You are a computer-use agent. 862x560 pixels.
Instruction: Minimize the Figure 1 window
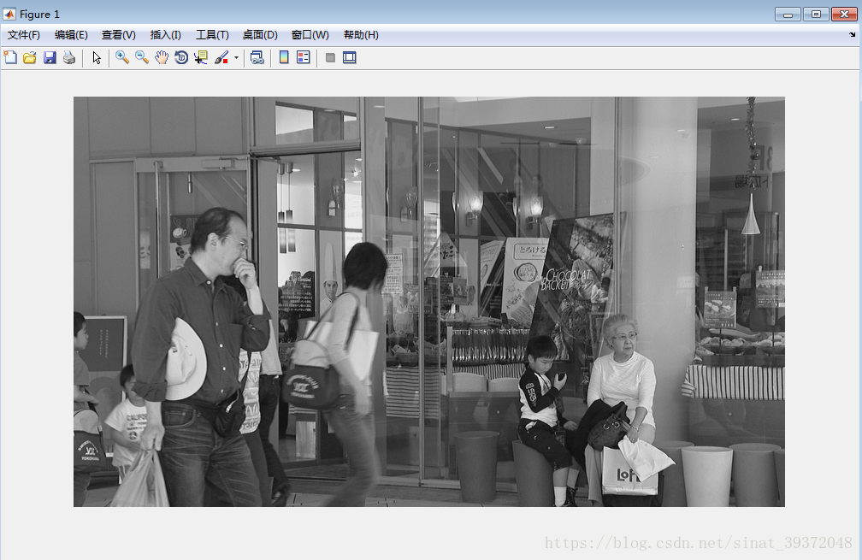click(x=788, y=15)
